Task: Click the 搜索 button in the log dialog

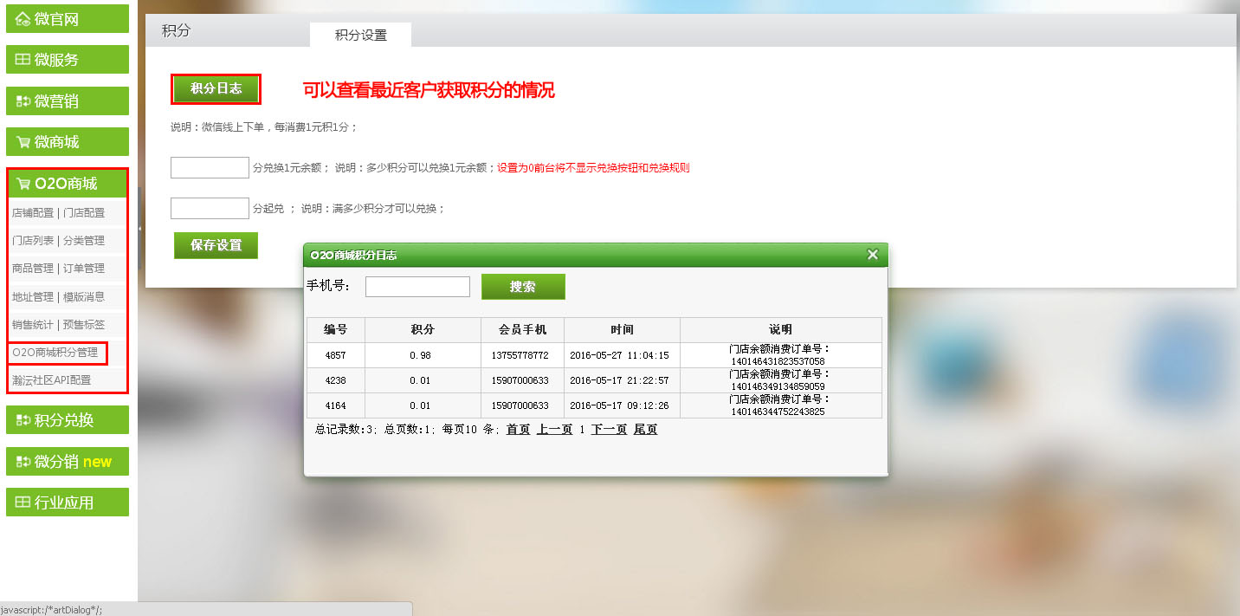Action: 522,287
